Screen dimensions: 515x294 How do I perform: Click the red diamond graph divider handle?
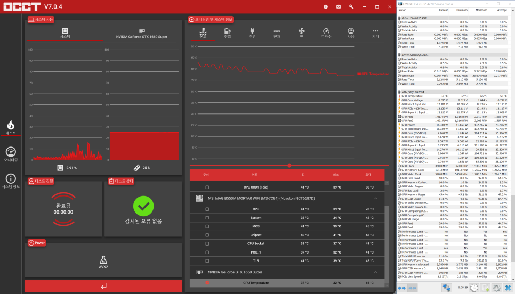(289, 165)
